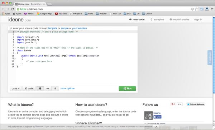
Task: Select the secret visibility button
Action: (48, 89)
